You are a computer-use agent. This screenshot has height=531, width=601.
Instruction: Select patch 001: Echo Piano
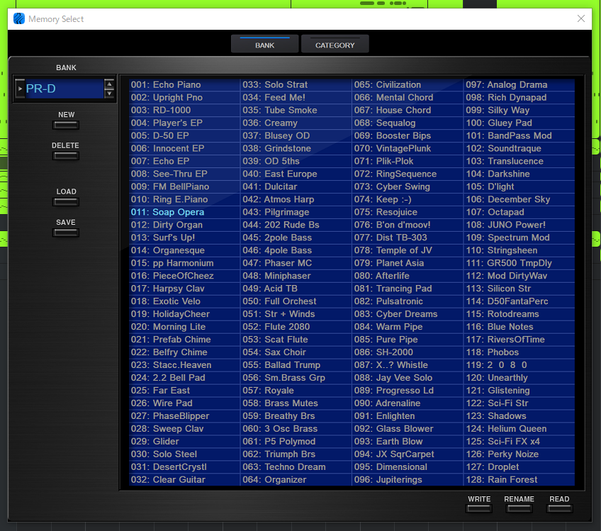[184, 85]
